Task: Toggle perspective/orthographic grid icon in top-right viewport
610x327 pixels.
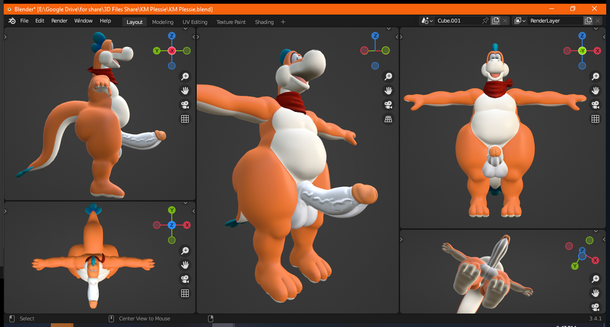Action: [x=595, y=119]
